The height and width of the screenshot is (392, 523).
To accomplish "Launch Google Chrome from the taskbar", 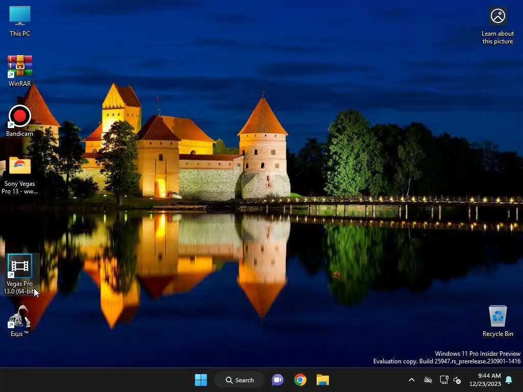I will coord(300,380).
